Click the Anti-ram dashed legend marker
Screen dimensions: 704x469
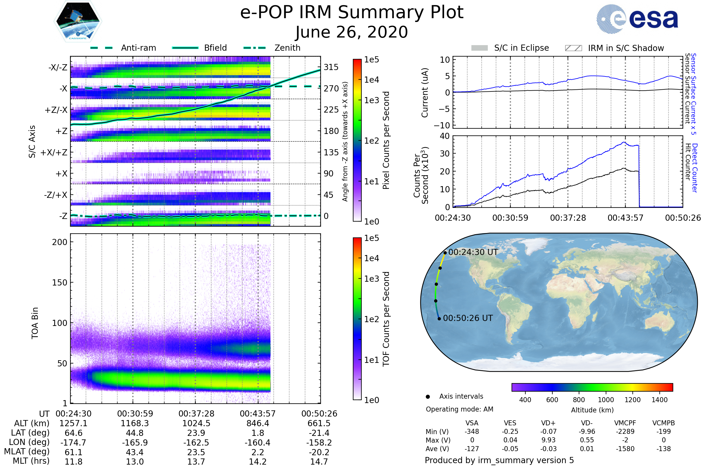[101, 48]
